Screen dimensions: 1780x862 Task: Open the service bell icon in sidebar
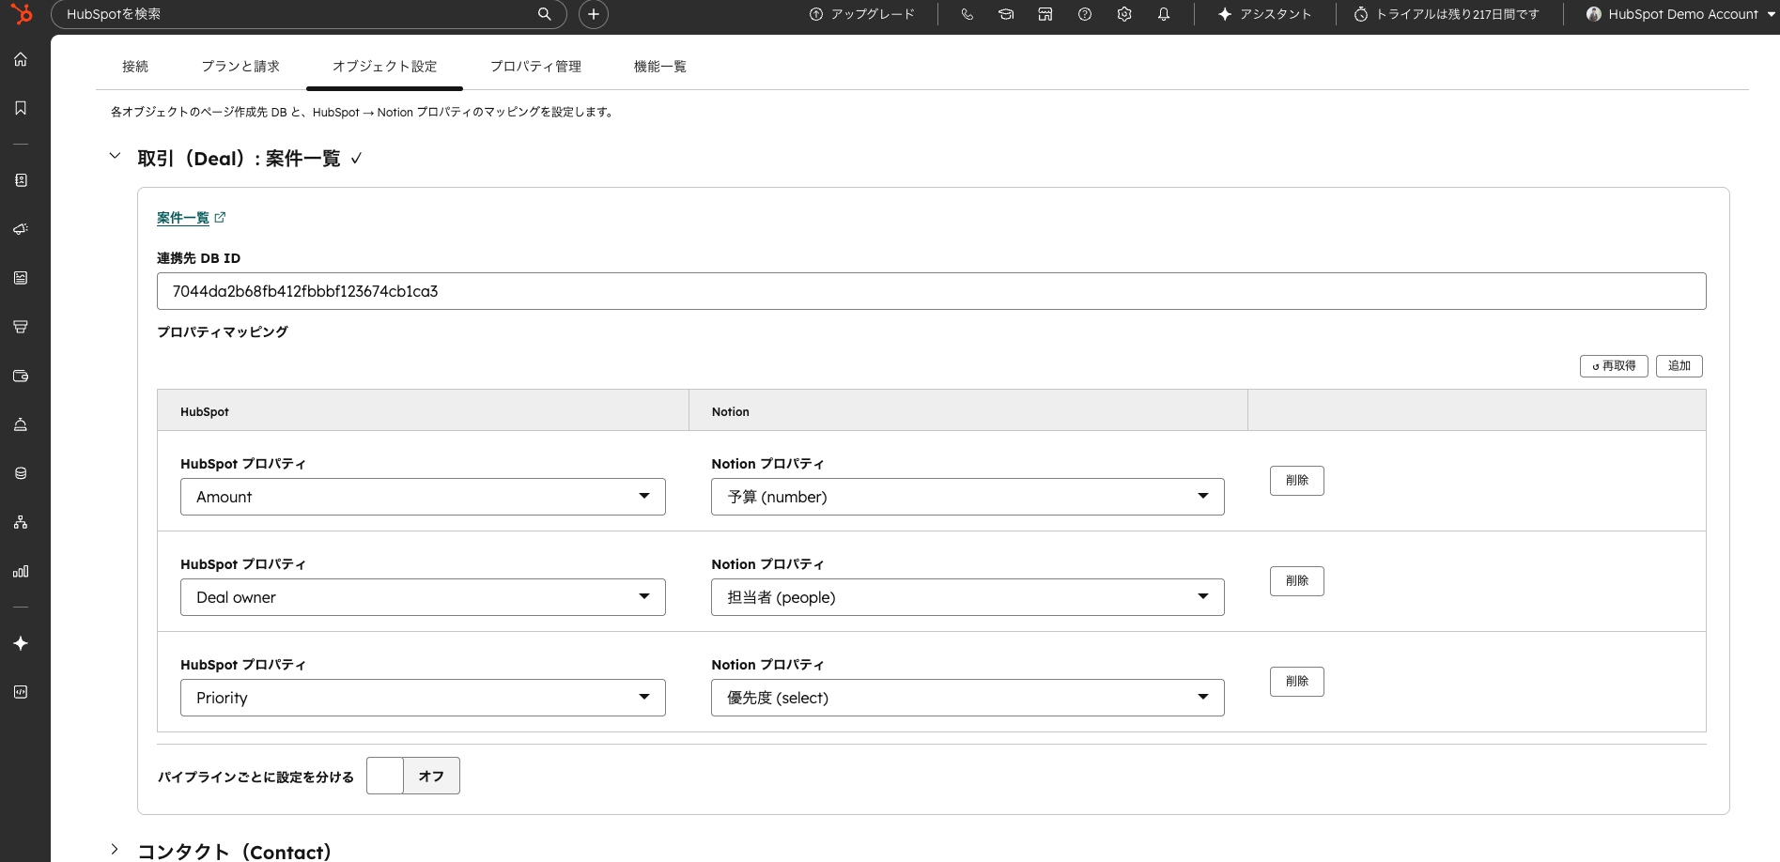[21, 424]
